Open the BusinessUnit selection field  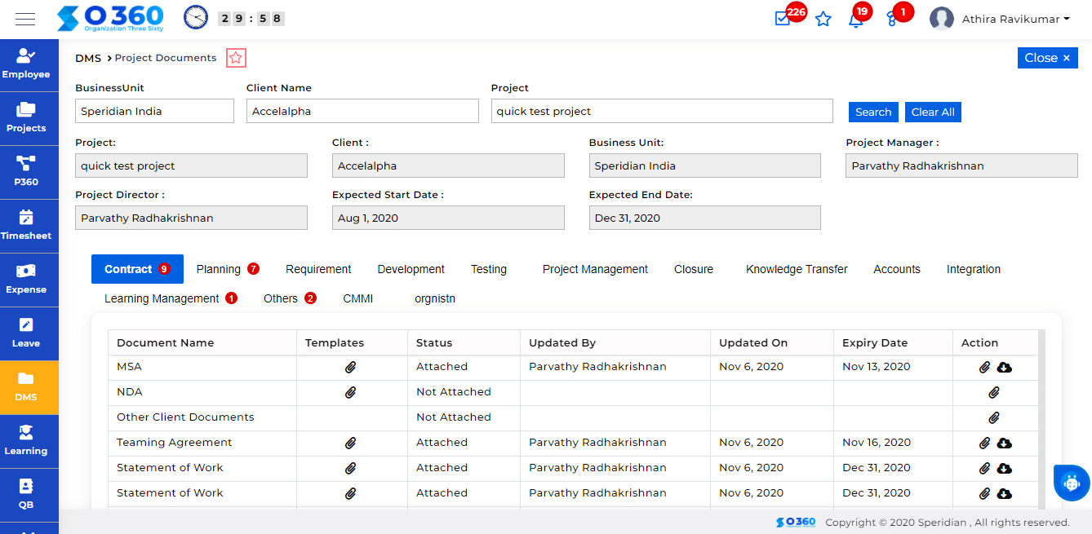point(154,110)
